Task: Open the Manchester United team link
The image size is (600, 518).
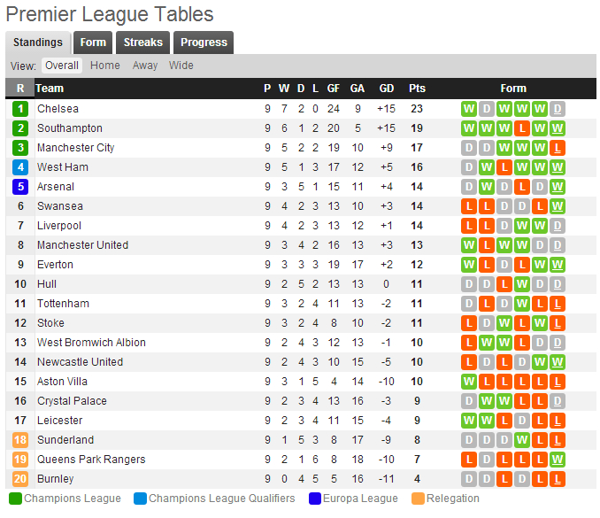Action: point(82,245)
